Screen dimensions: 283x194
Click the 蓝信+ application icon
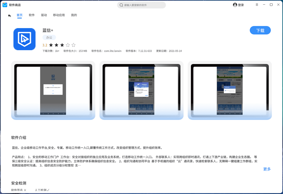pos(24,39)
